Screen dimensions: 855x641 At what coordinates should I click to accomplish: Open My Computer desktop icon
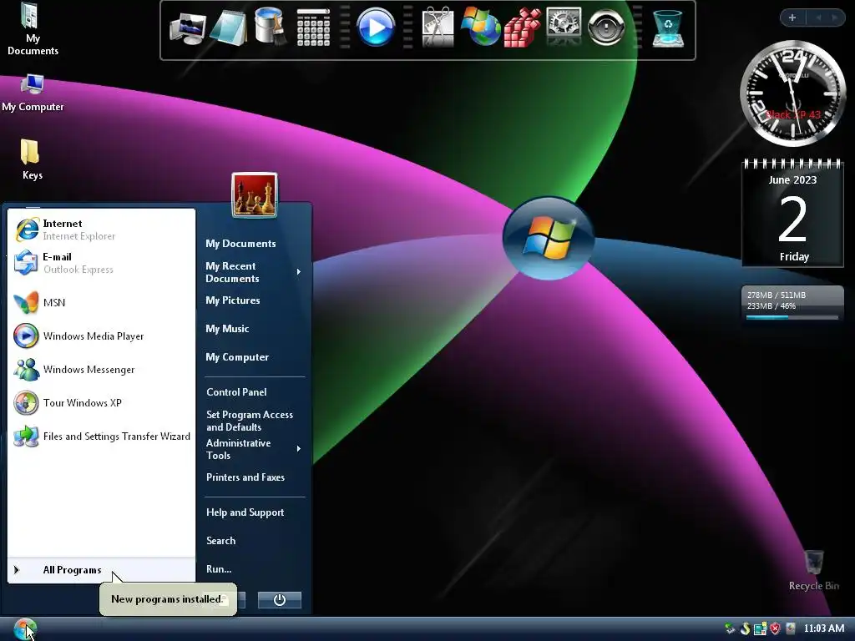(x=33, y=93)
